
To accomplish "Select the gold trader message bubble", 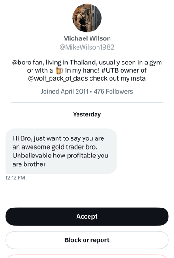I will click(61, 151).
